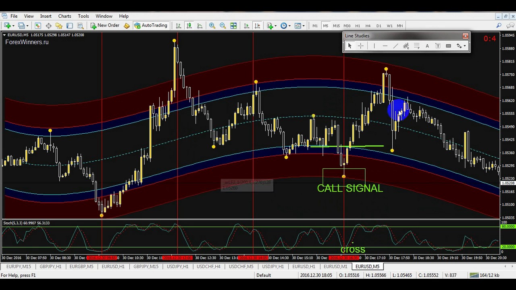516x290 pixels.
Task: Switch to the EURGBP,M5 chart tab
Action: 81,267
